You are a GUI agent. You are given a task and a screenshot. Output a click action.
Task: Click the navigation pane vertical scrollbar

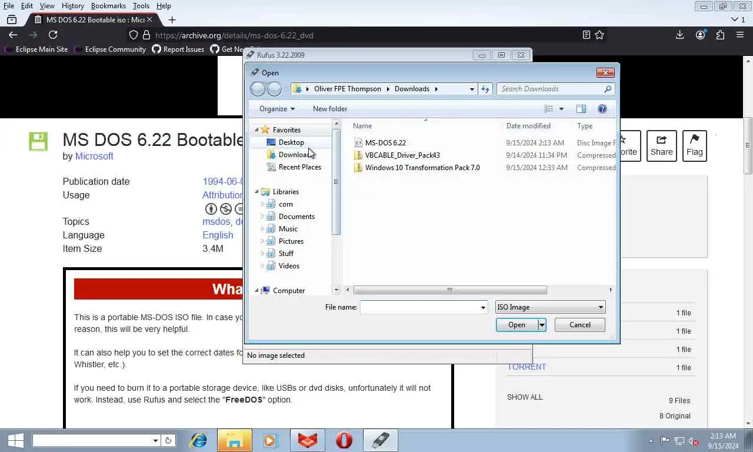tap(336, 182)
